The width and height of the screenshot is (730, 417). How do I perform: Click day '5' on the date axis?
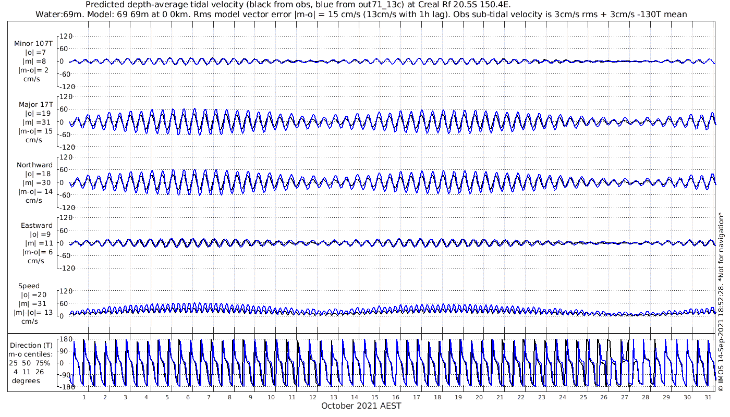click(167, 397)
